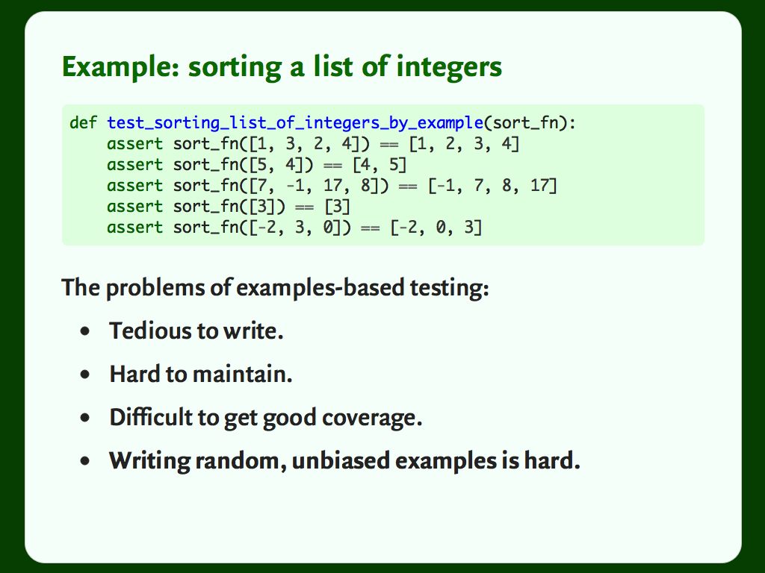The height and width of the screenshot is (573, 765).
Task: Click the assert line with [-2, 3, 0]
Action: click(294, 228)
